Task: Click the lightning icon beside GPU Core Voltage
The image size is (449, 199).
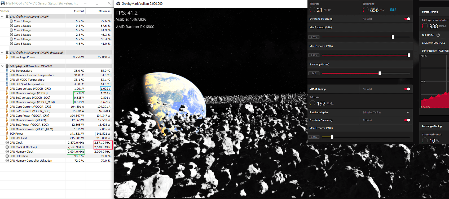Action: point(7,89)
